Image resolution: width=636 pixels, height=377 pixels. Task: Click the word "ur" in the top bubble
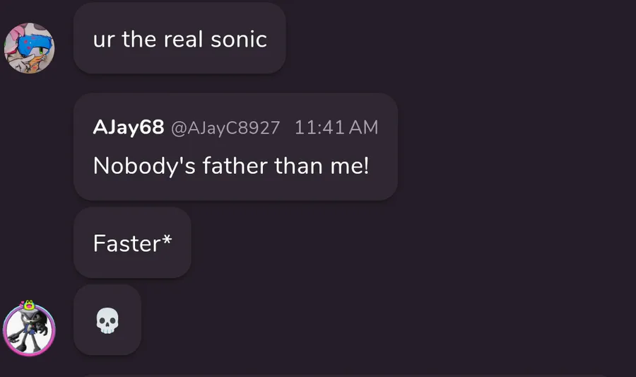pos(103,40)
